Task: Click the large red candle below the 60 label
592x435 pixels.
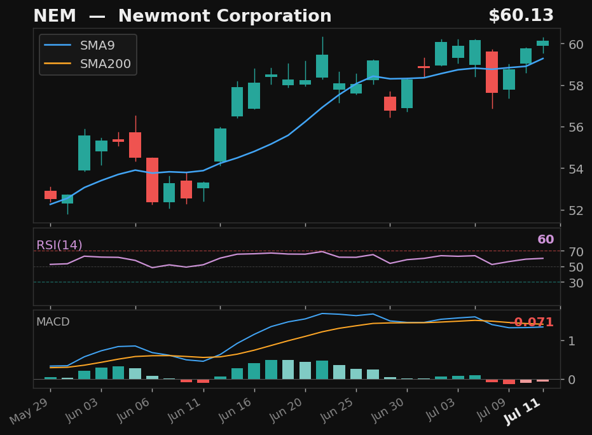Action: click(492, 72)
